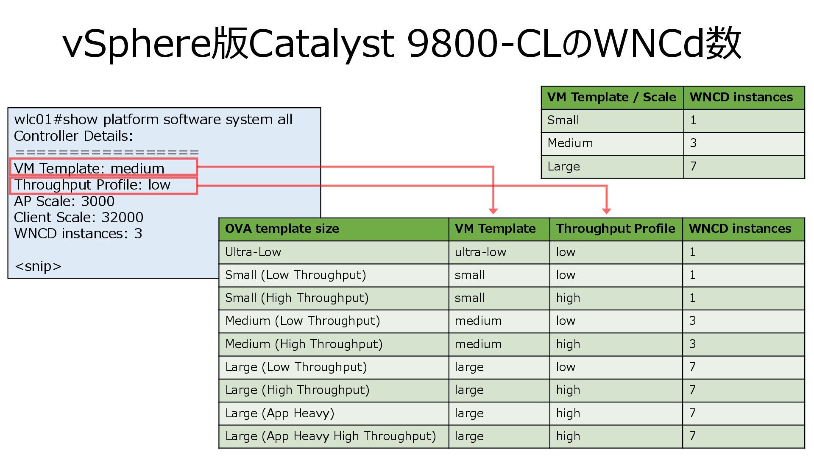Click the red arrowhead pointing to Throughput Profile column
Image resolution: width=814 pixels, height=458 pixels.
point(607,211)
